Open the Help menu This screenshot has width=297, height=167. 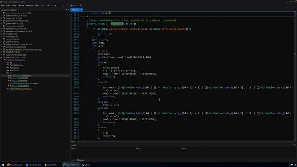37,5
